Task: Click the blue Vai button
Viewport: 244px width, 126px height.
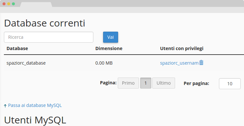Action: point(111,37)
